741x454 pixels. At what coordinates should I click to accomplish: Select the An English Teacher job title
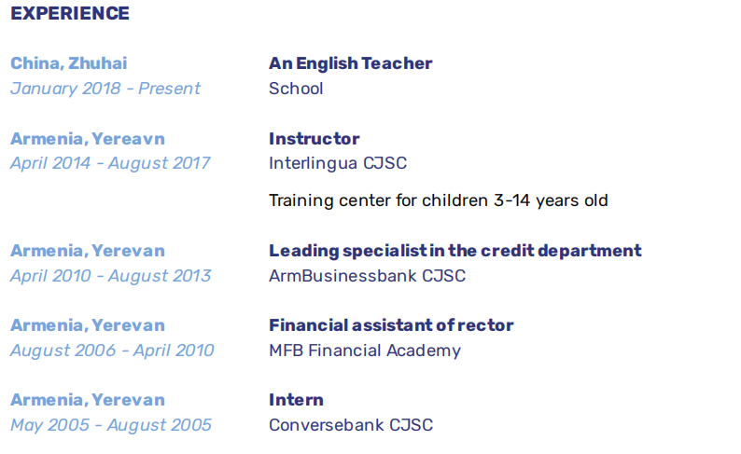tap(350, 63)
